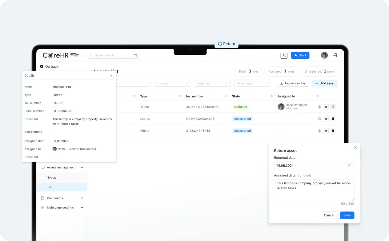Screen dimensions: 389x241
Task: Click the edit pencil in Details panel
Action: 111,76
